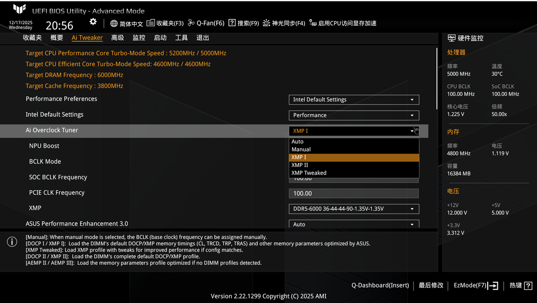The width and height of the screenshot is (537, 303).
Task: Click the 20:56 clock display
Action: pyautogui.click(x=59, y=25)
